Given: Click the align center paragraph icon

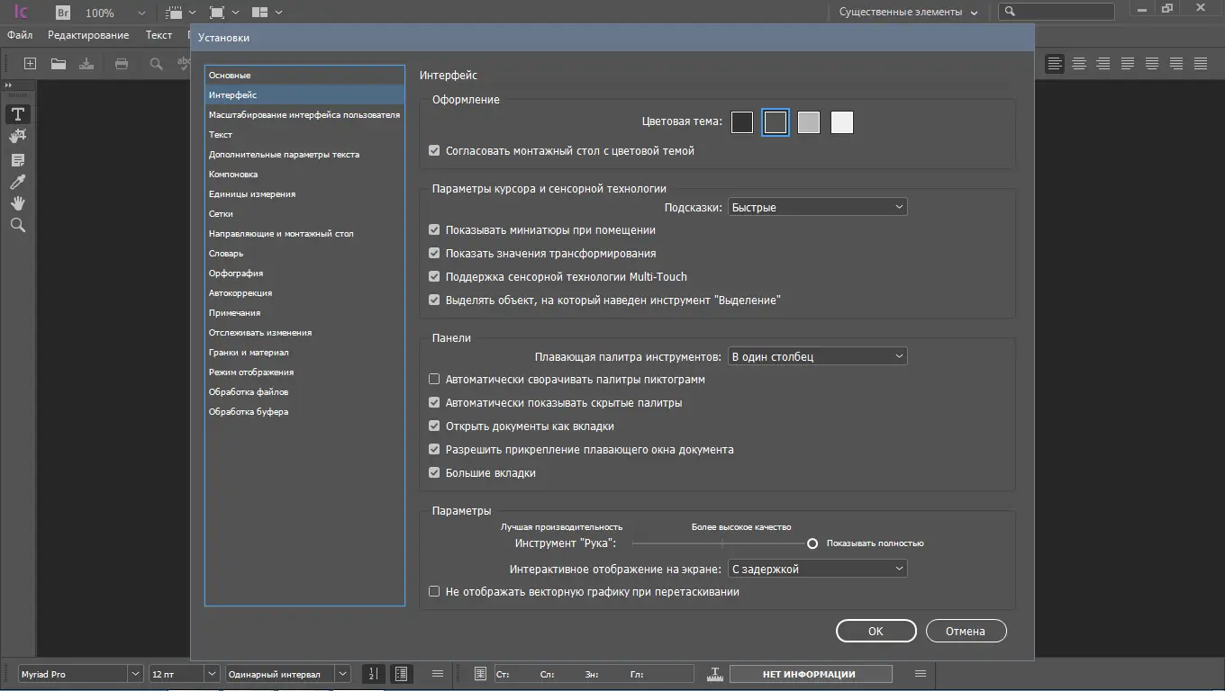Looking at the screenshot, I should coord(1079,64).
